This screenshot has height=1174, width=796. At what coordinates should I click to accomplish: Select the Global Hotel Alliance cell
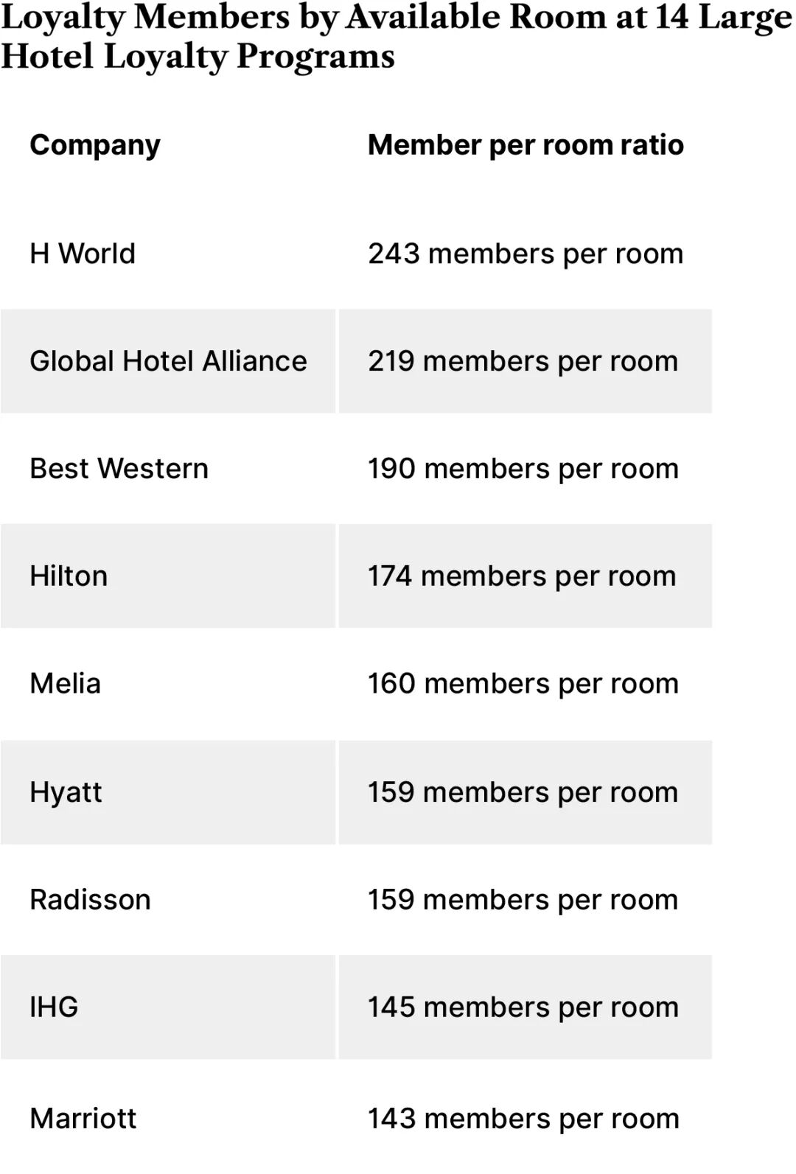168,361
